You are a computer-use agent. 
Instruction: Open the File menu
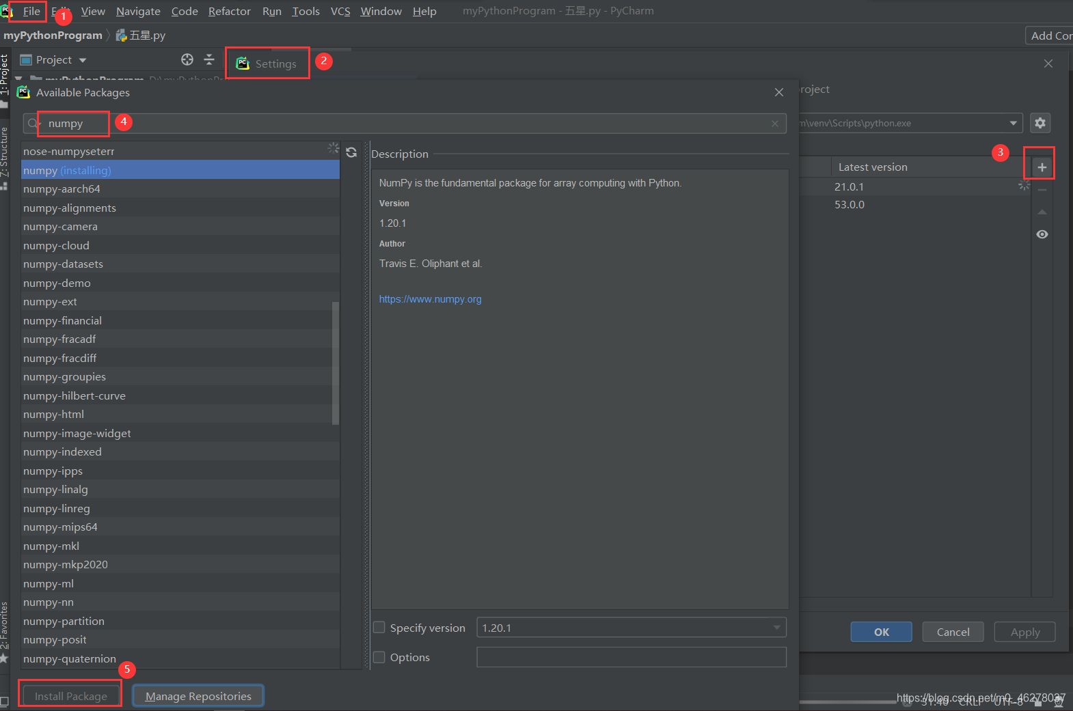click(31, 12)
